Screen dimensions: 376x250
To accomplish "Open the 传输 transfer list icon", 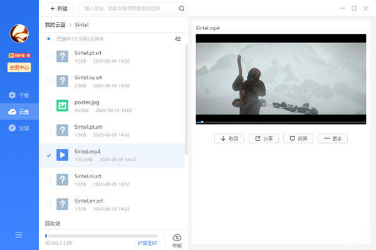I will pyautogui.click(x=177, y=240).
